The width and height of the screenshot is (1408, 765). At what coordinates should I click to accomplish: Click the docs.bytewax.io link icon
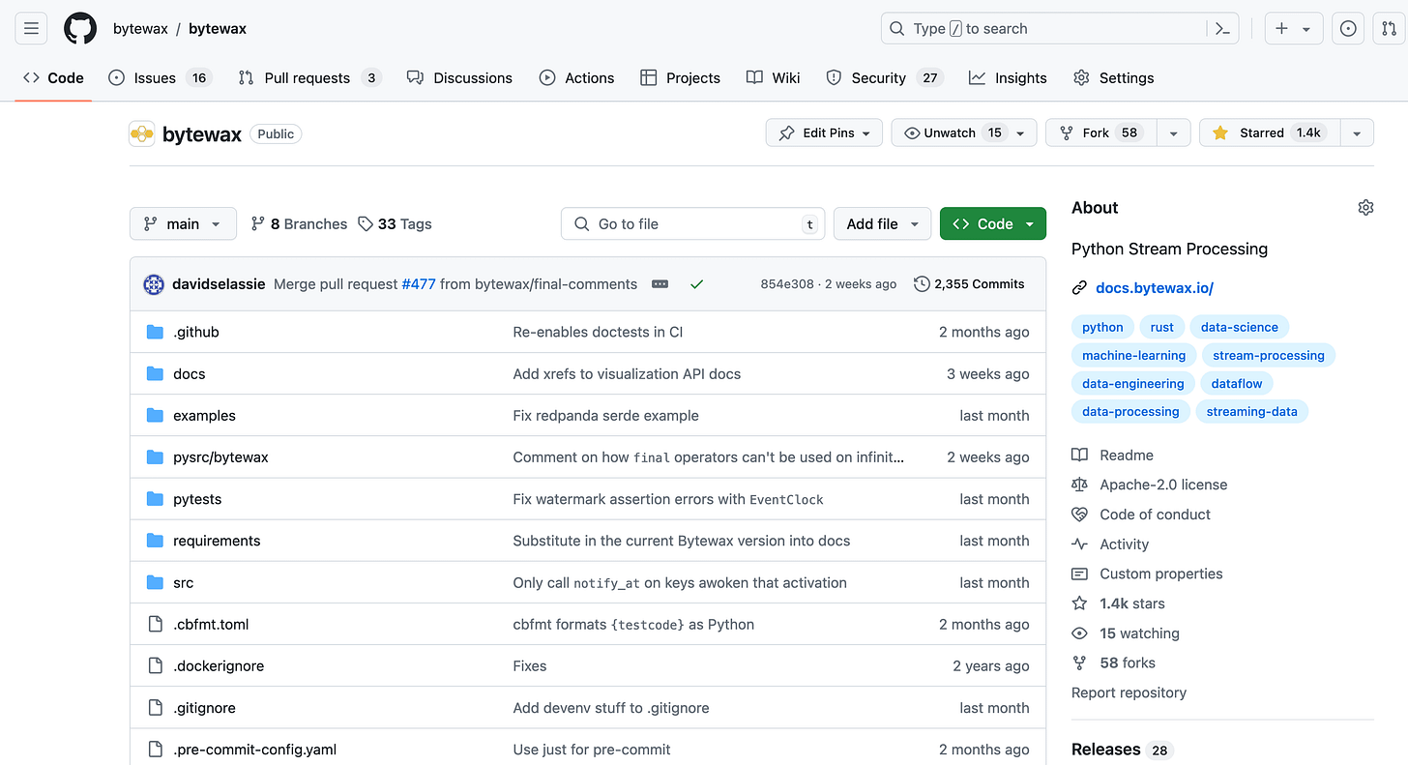1079,287
